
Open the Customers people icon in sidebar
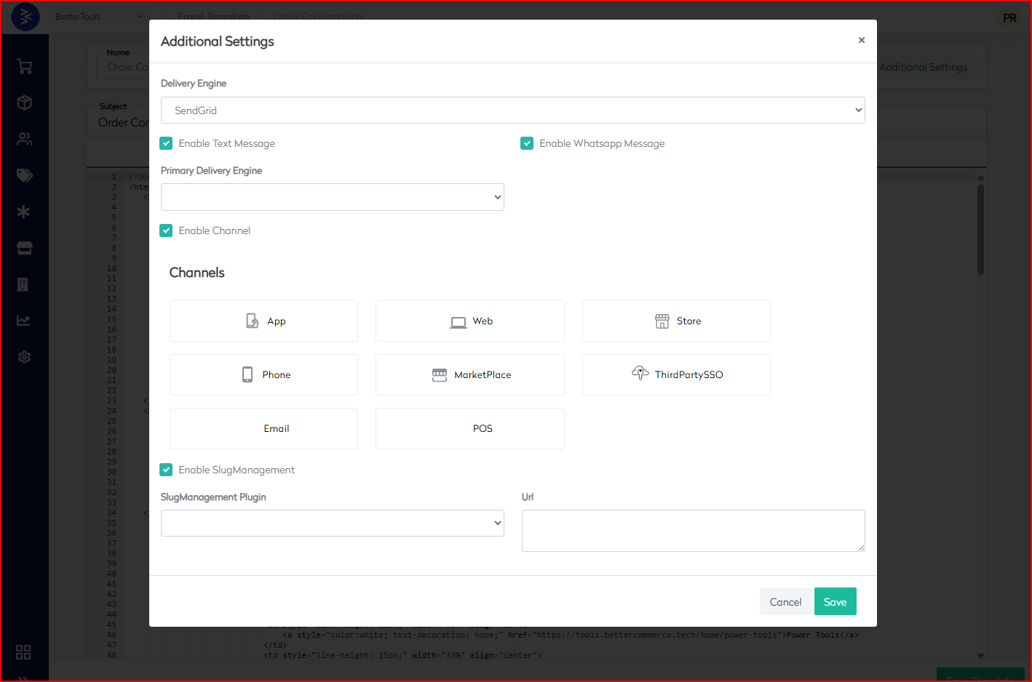[x=24, y=139]
